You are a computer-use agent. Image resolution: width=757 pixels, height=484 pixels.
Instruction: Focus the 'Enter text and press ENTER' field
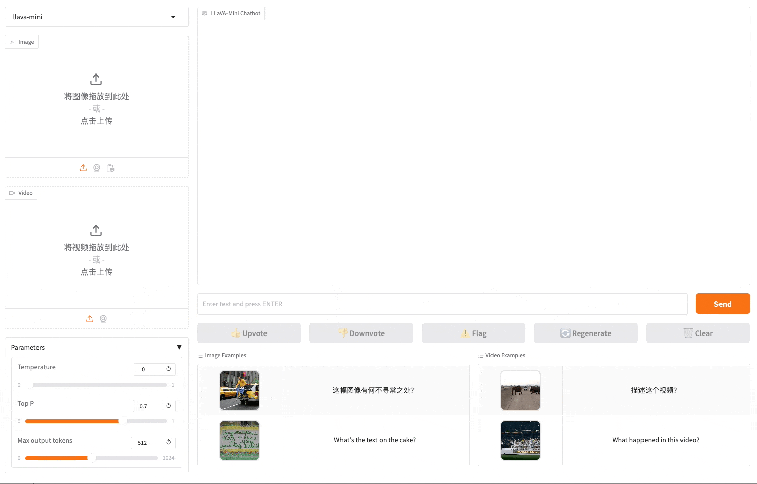[x=442, y=304]
